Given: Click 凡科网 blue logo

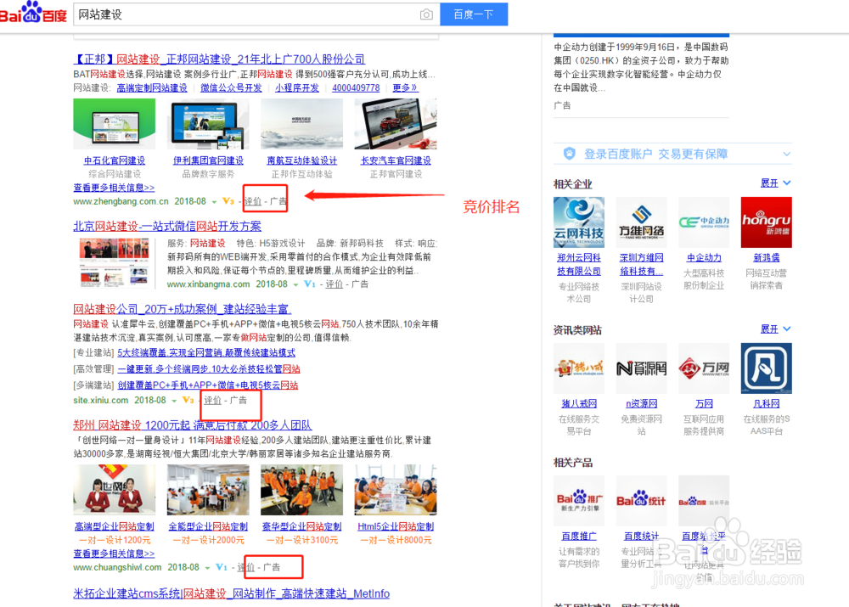Looking at the screenshot, I should click(x=766, y=368).
